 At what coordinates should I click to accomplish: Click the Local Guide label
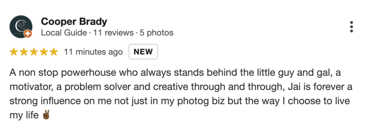(64, 33)
